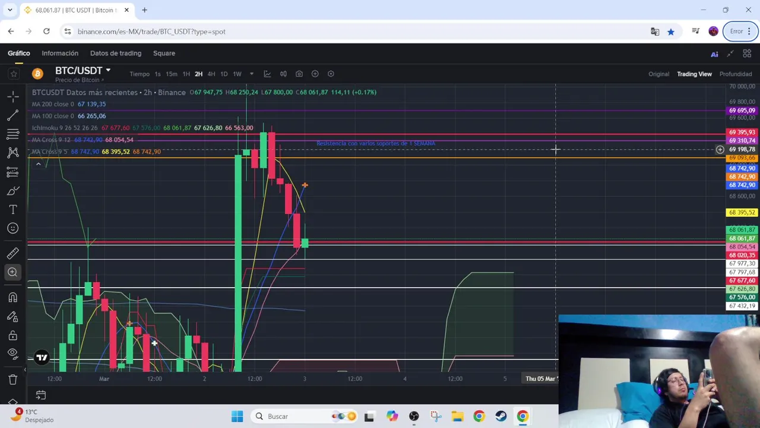Screen dimensions: 760x428
Task: Switch to 4H timeframe
Action: pos(211,74)
